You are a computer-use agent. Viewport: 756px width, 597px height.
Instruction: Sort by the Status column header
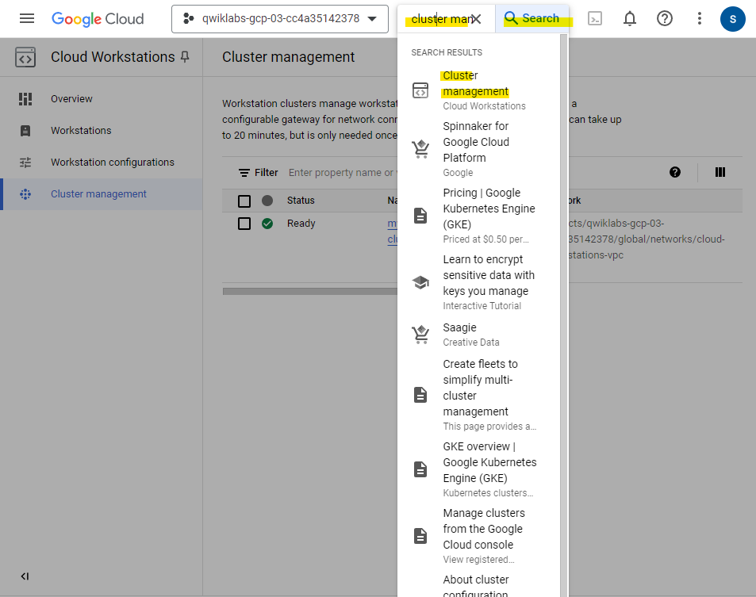tap(301, 201)
